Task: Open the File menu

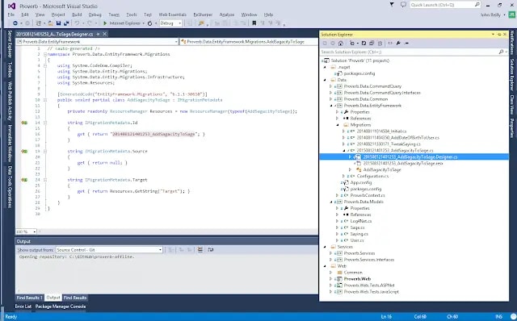Action: pos(11,15)
